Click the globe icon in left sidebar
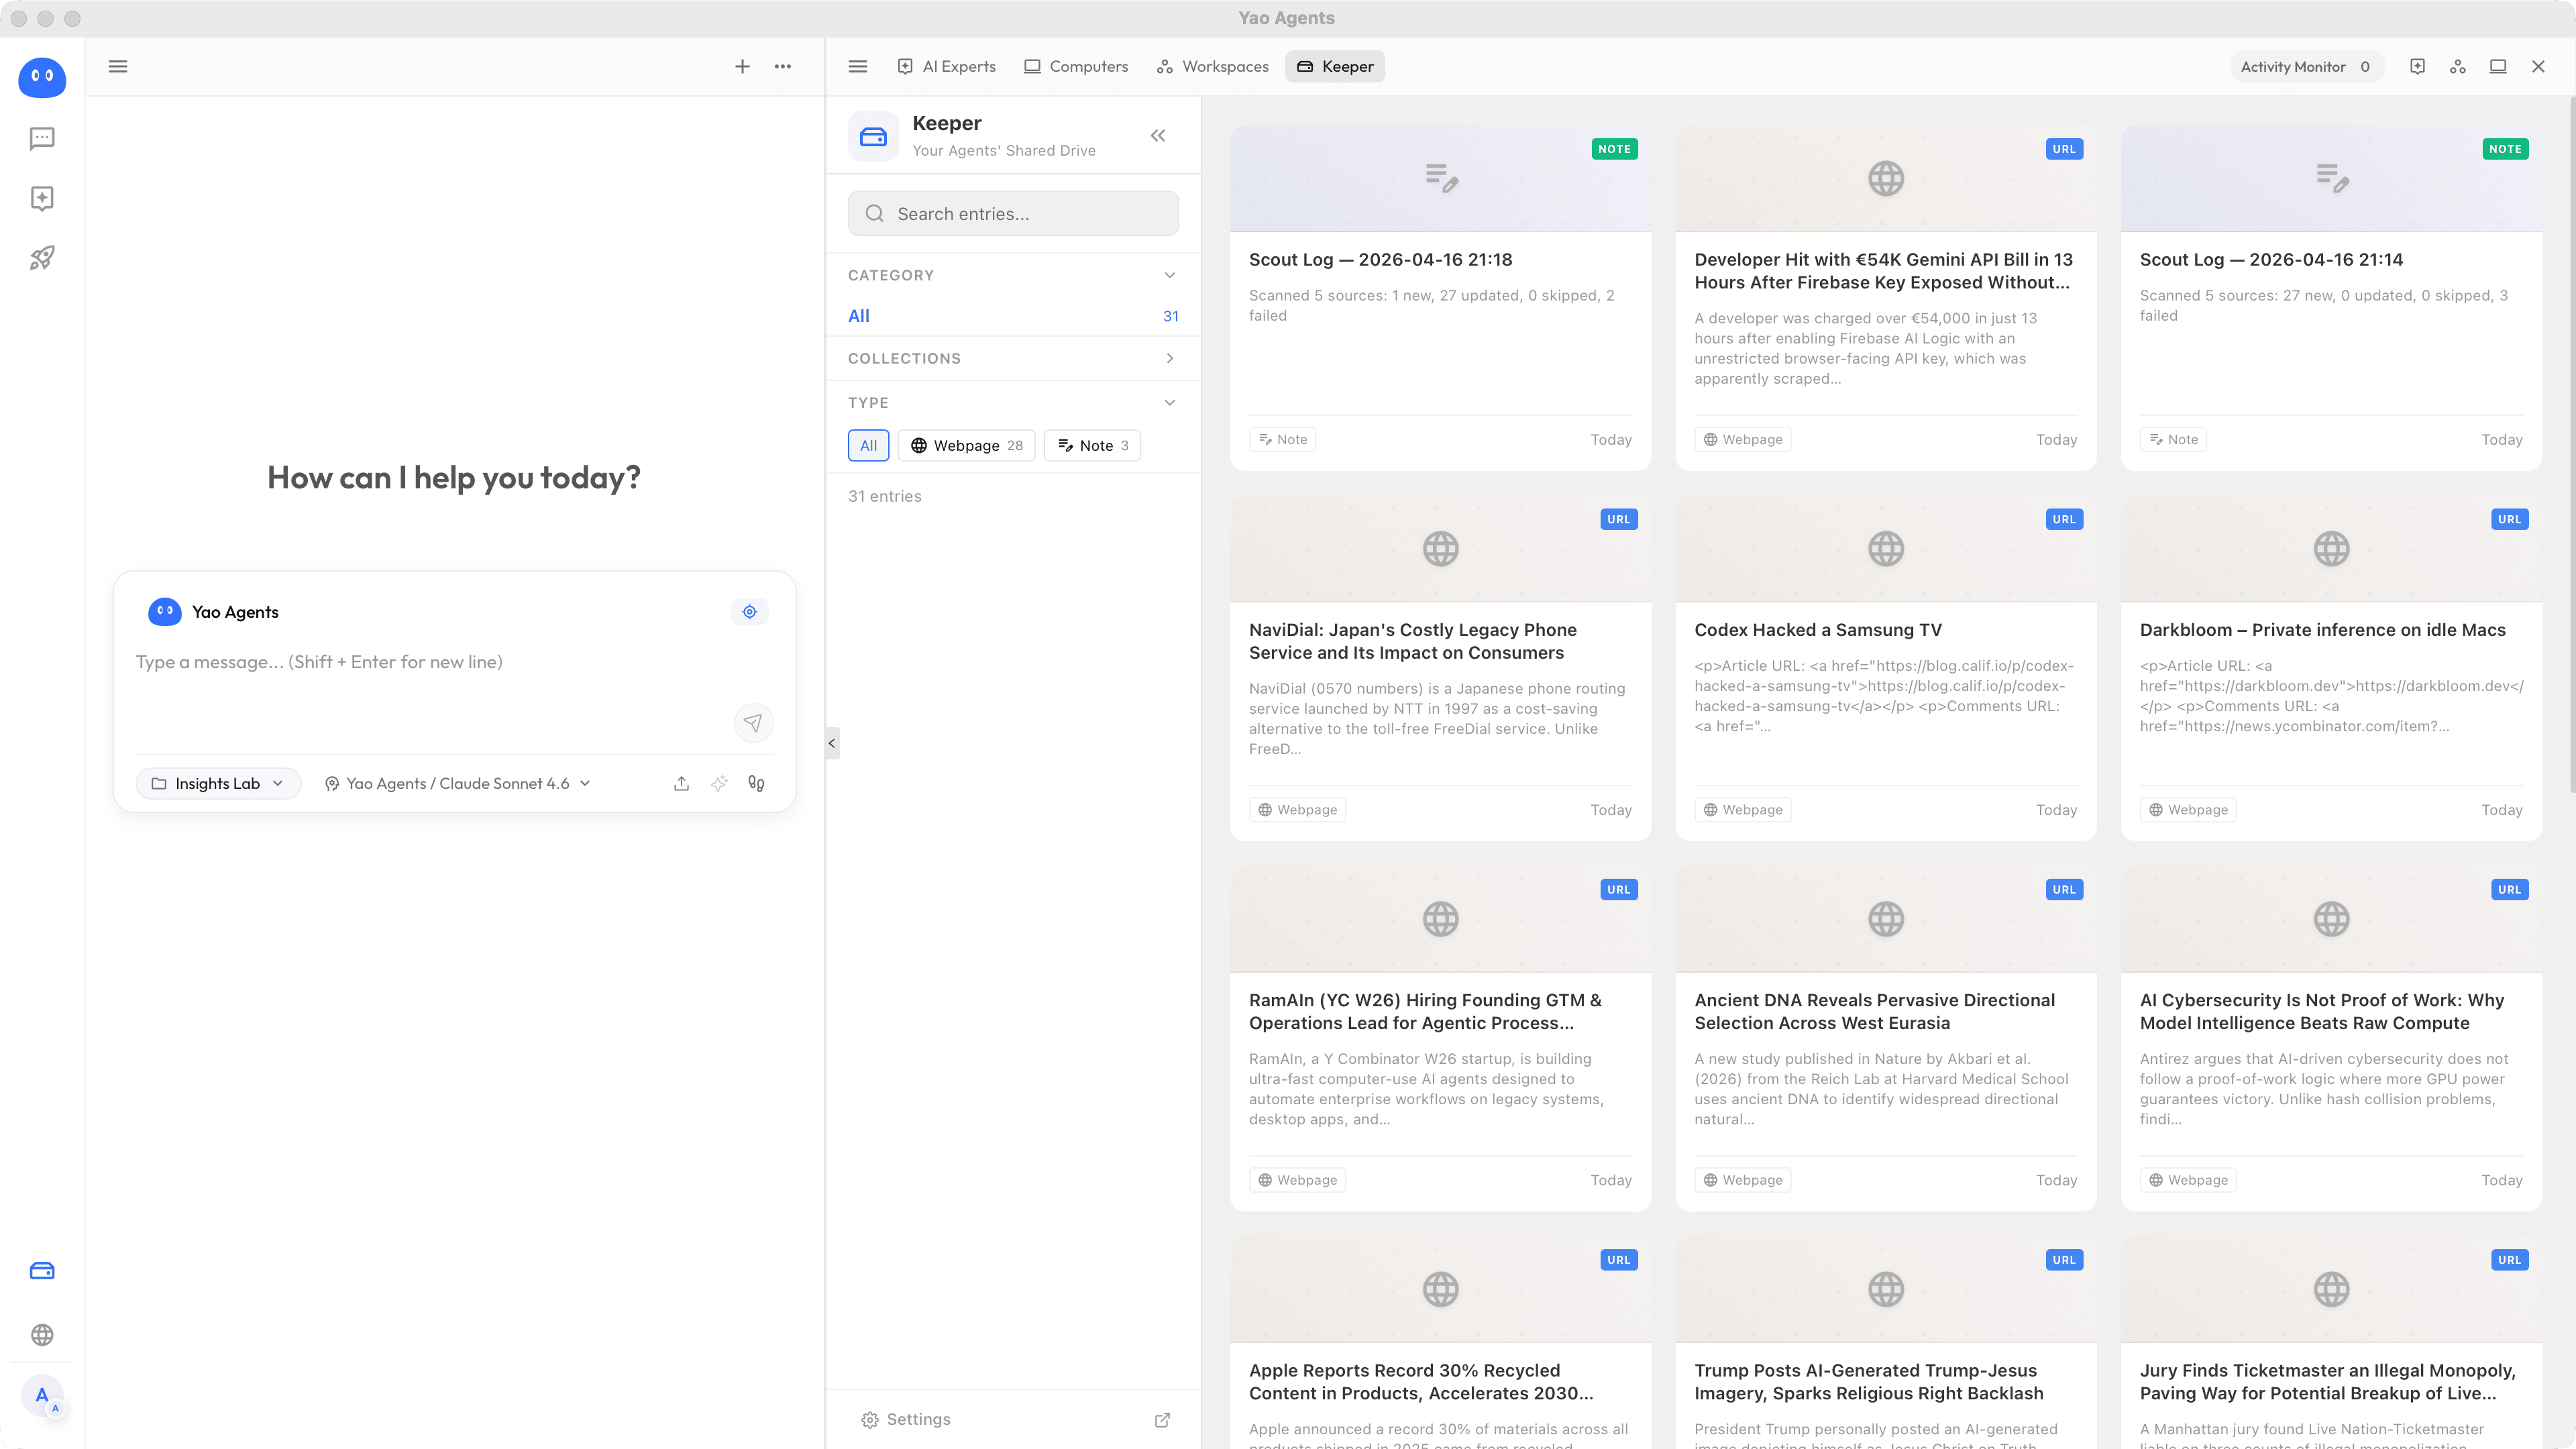This screenshot has width=2576, height=1449. (x=42, y=1334)
